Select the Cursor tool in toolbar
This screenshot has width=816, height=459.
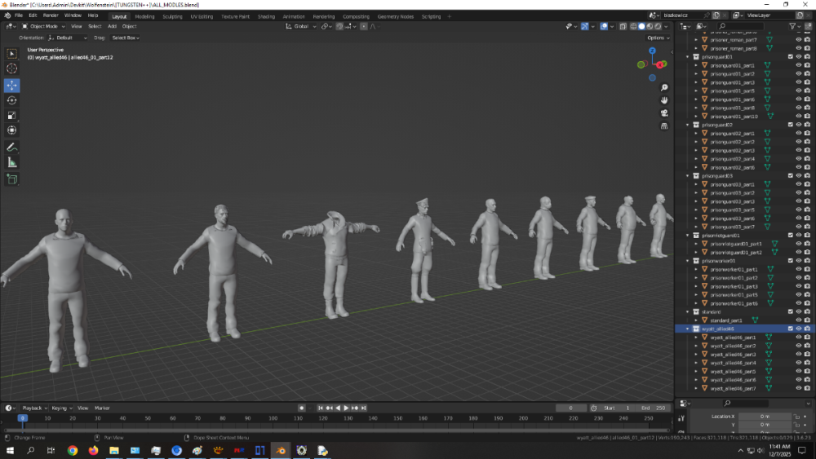click(x=11, y=68)
